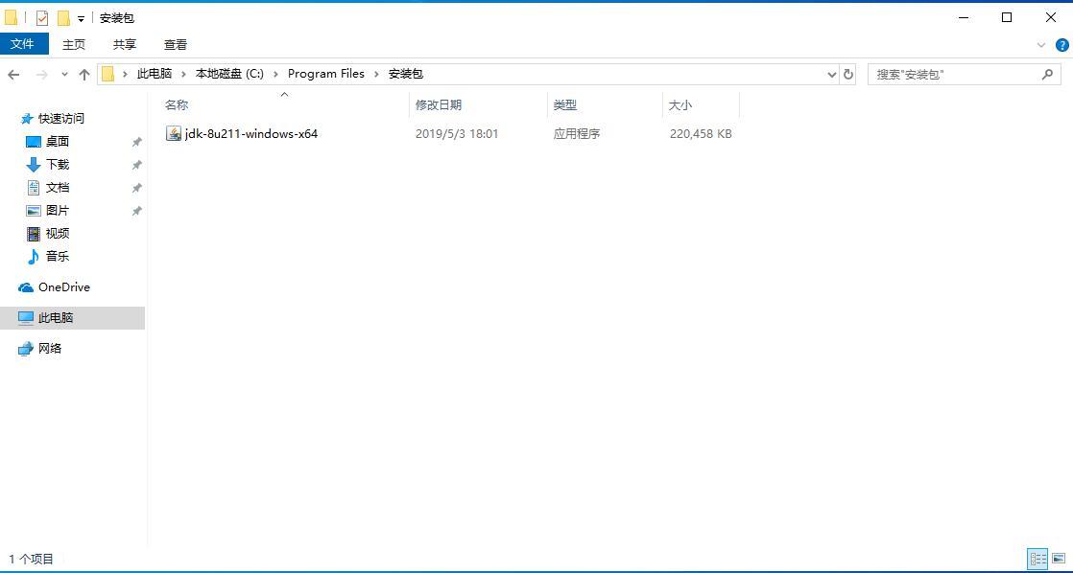Refresh the current folder view
The height and width of the screenshot is (573, 1073).
(848, 75)
